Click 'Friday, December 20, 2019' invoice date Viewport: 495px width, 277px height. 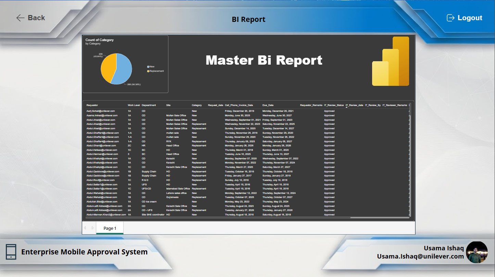[x=240, y=111]
